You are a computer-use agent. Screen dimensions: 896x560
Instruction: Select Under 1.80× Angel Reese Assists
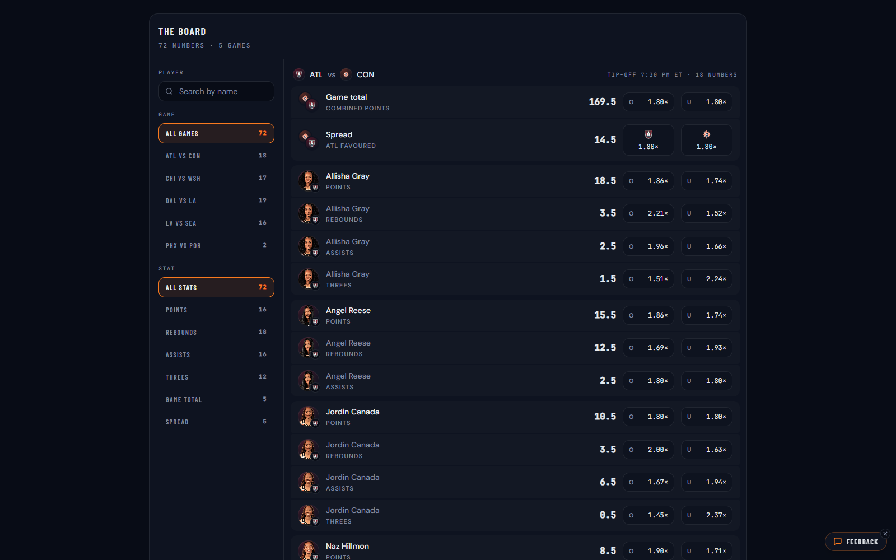[707, 381]
